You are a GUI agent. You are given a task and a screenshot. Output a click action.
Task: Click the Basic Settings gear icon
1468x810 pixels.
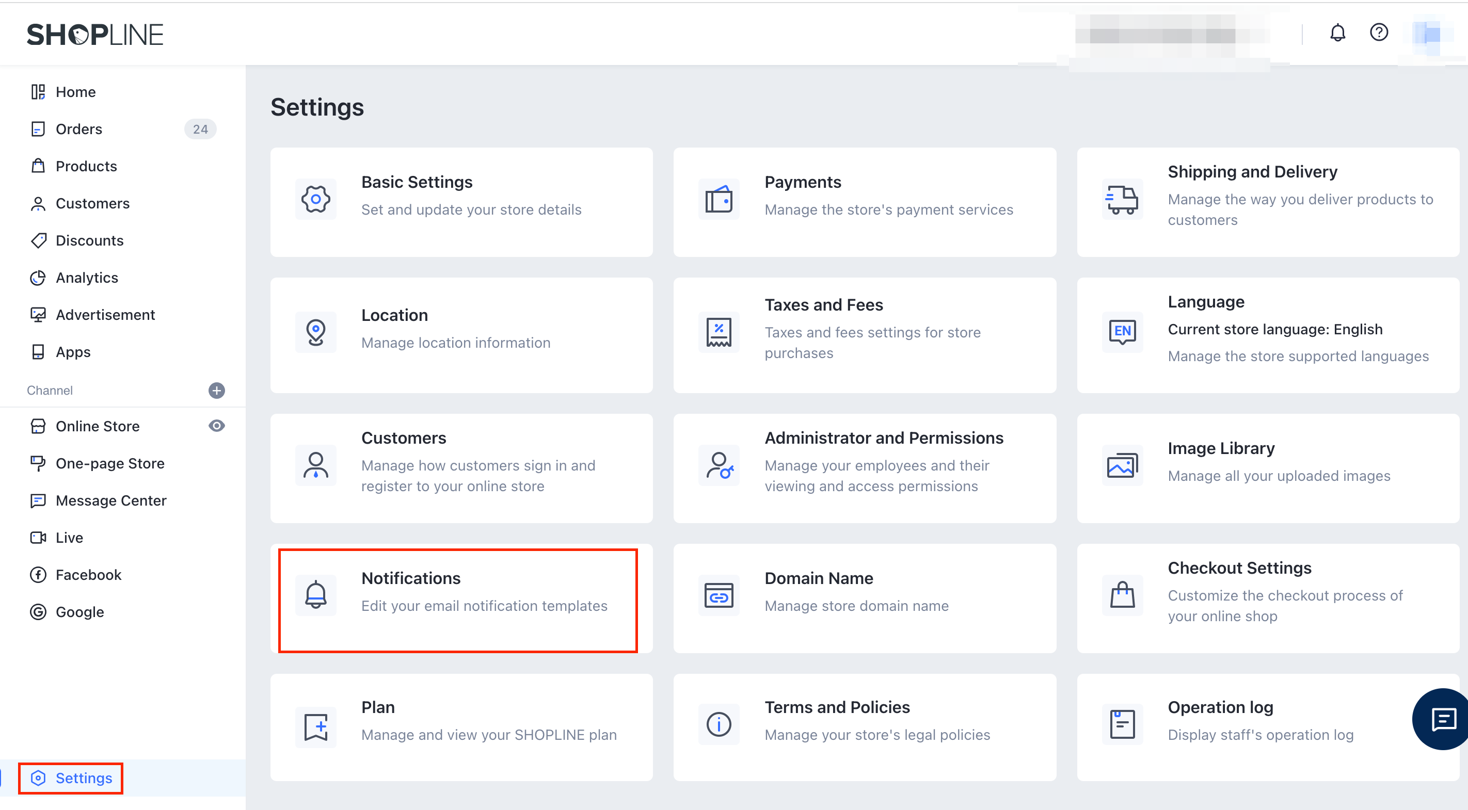(316, 199)
